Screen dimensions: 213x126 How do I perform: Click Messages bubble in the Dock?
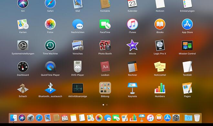click(107, 118)
